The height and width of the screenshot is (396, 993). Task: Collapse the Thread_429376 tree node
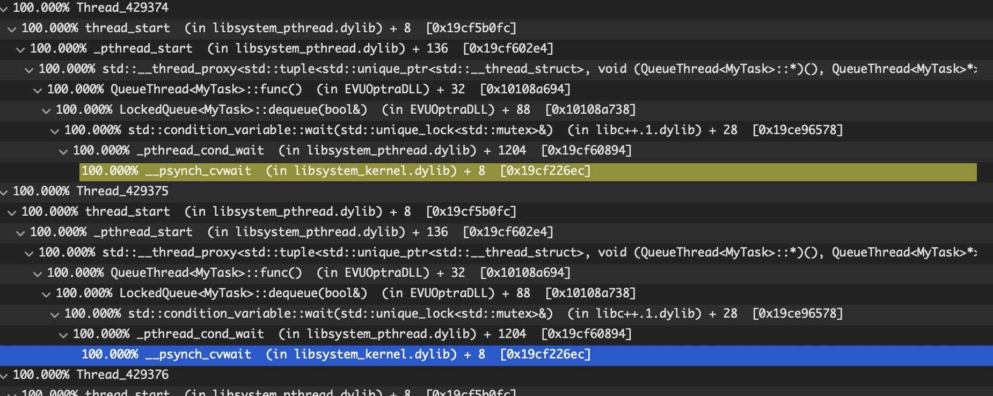click(x=4, y=376)
